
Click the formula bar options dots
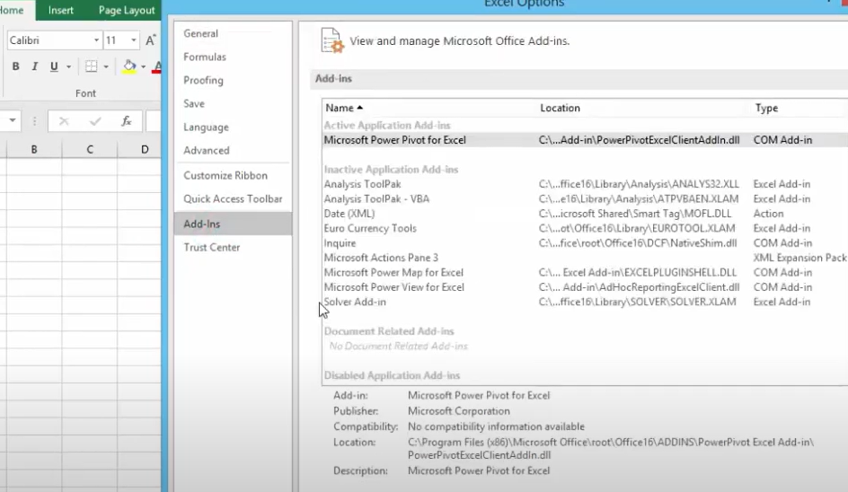[35, 121]
